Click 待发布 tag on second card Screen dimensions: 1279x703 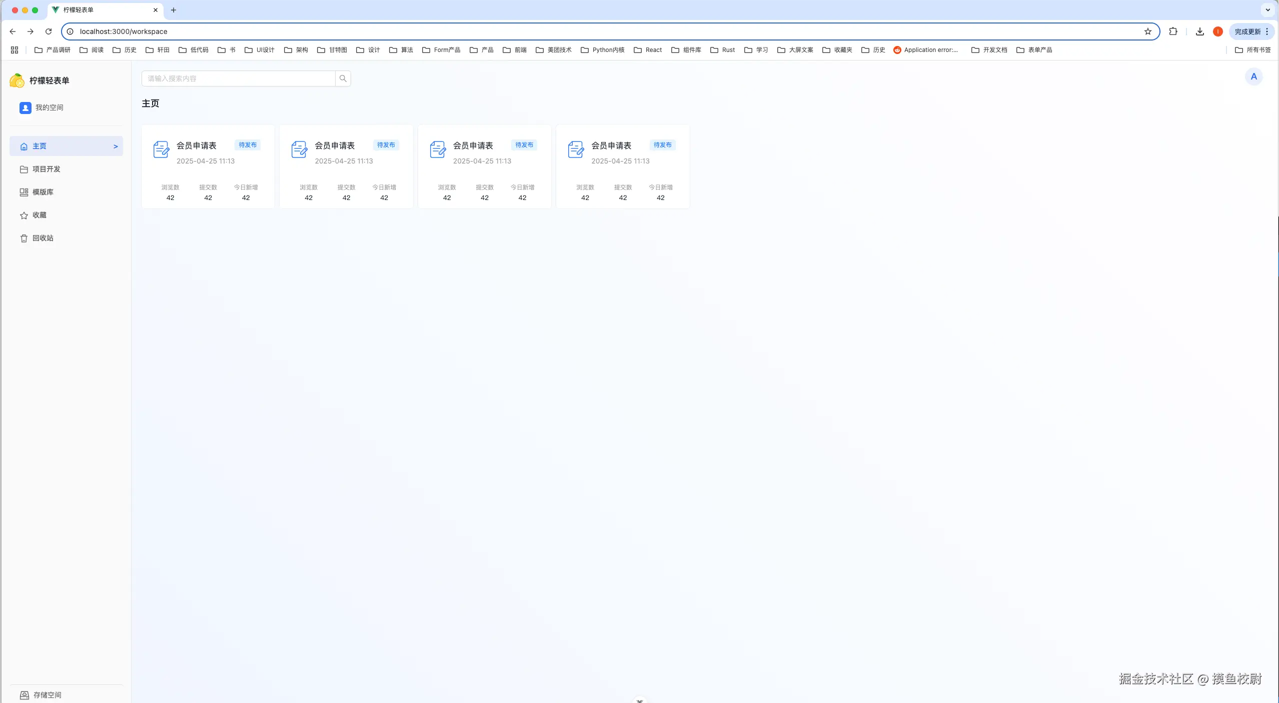386,145
